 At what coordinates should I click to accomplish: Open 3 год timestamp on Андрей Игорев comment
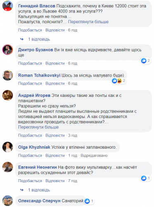[73, 135]
